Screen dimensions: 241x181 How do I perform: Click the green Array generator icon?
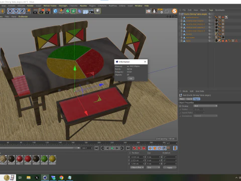click(x=73, y=11)
